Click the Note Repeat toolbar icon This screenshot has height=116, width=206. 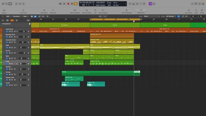click(x=44, y=10)
